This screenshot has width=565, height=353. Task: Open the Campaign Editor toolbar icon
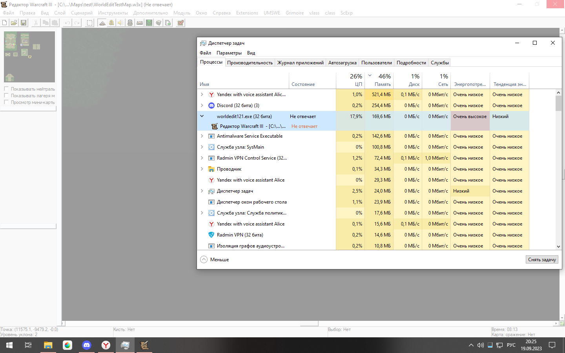[x=140, y=23]
